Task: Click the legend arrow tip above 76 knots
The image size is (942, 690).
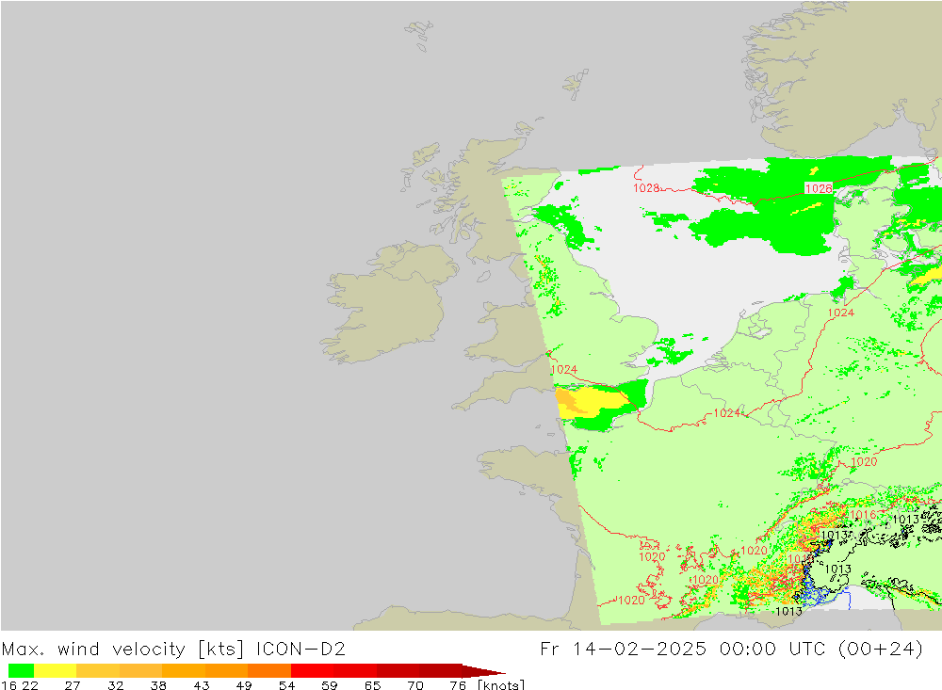Action: (483, 671)
